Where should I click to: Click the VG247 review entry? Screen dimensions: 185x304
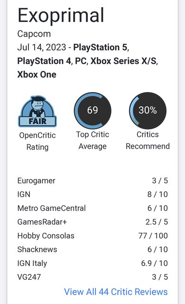[x=92, y=277]
